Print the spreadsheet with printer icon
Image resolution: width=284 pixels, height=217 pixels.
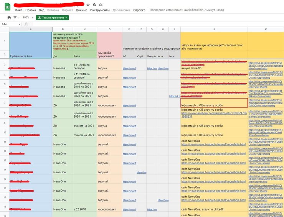[9, 18]
